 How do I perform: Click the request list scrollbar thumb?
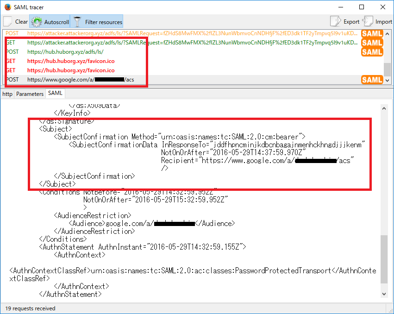[387, 69]
